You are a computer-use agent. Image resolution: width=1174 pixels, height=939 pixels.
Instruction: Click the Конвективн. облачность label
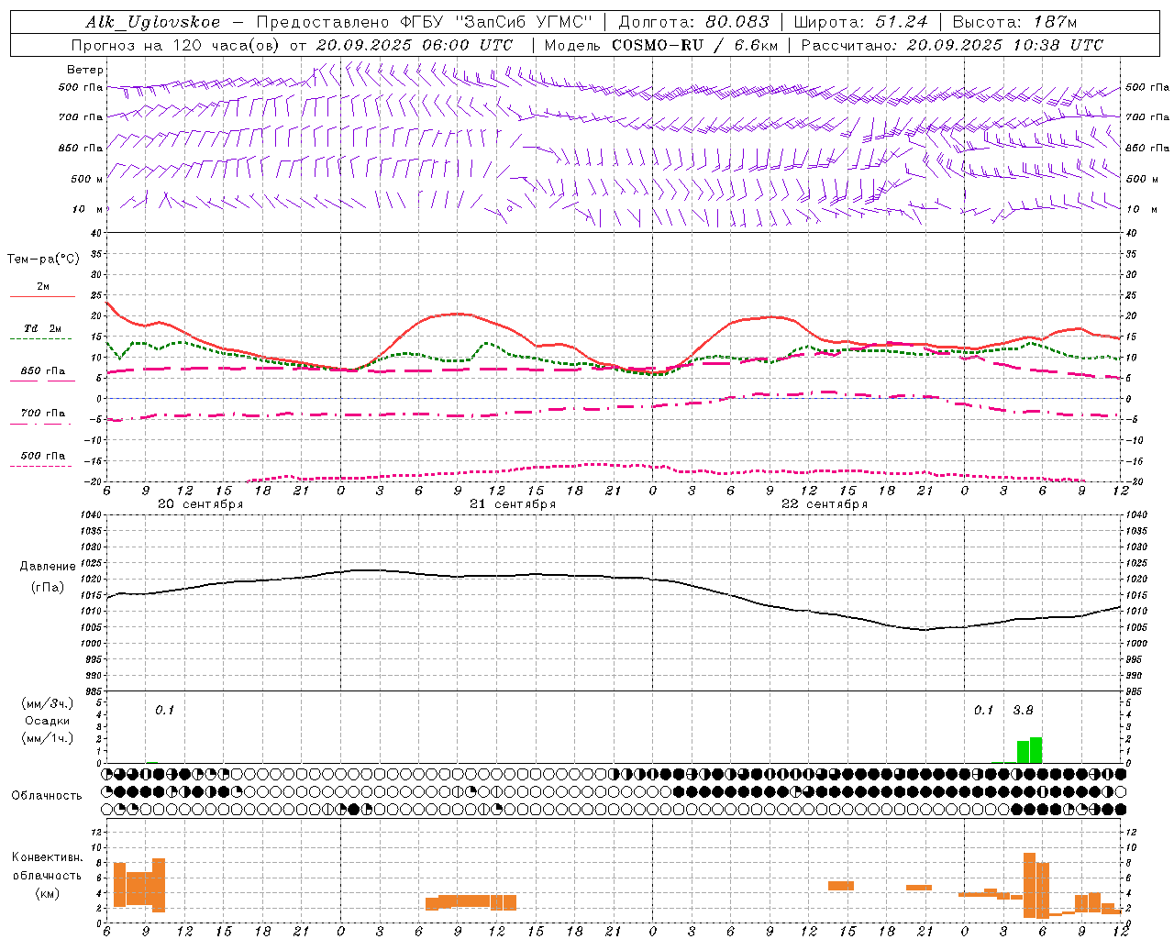click(48, 866)
